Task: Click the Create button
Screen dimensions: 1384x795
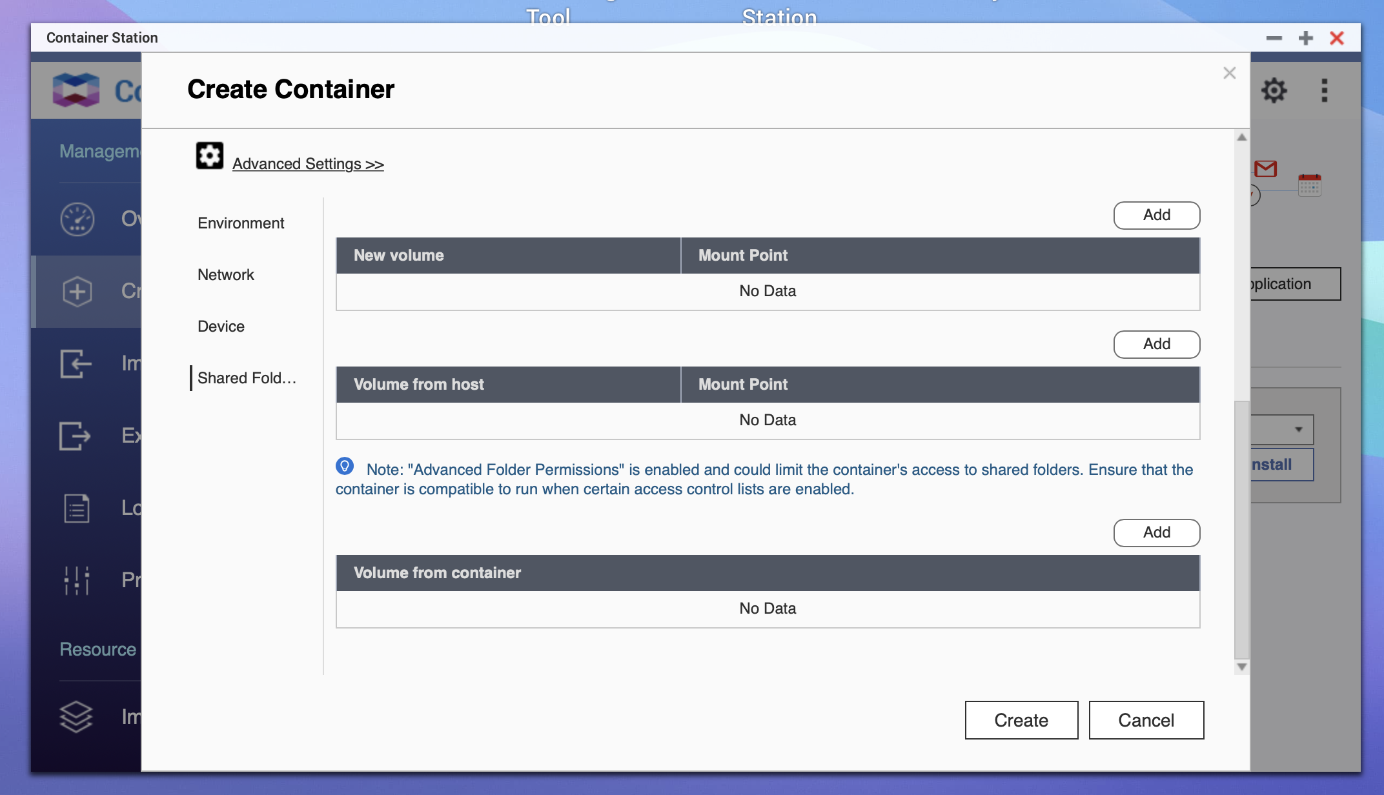Action: (1021, 720)
